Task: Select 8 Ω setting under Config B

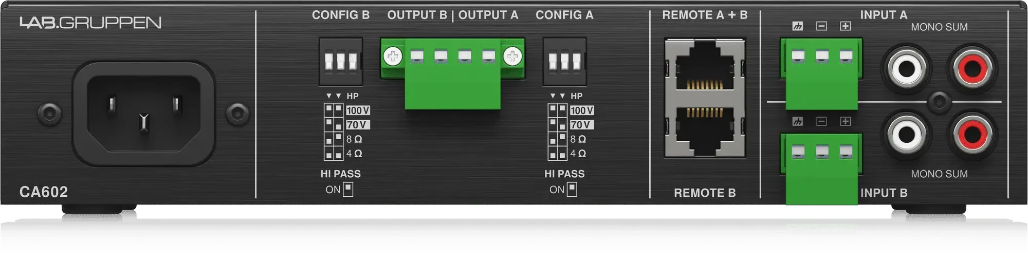Action: click(x=354, y=139)
